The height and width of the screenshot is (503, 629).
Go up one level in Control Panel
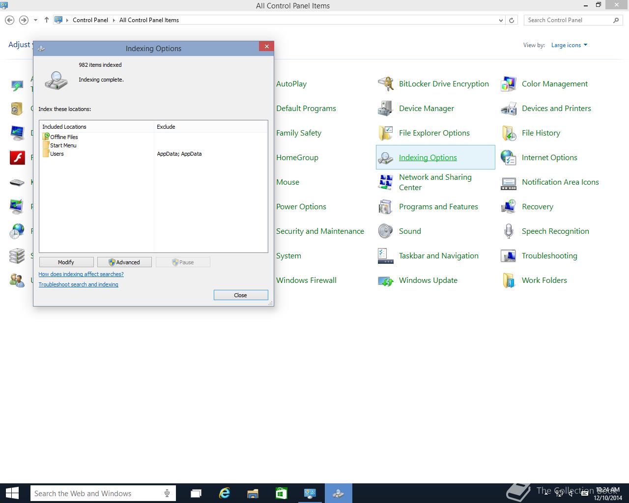[47, 20]
